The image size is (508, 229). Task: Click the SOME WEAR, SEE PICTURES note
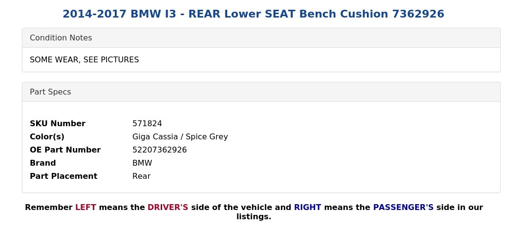[x=84, y=60]
